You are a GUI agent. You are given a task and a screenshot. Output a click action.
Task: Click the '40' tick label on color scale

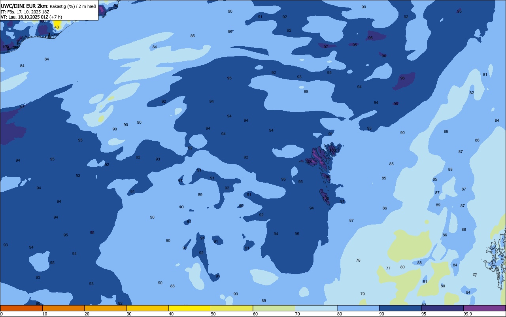171,314
